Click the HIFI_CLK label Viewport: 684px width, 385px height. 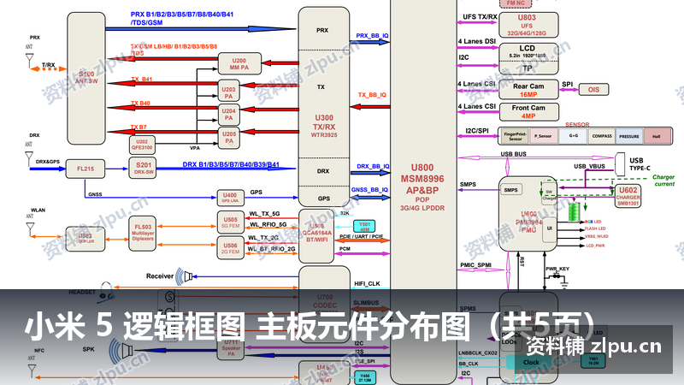(x=367, y=284)
